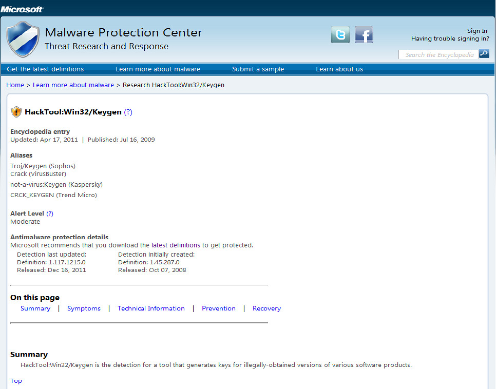This screenshot has height=389, width=496.
Task: Click the Definition: 1.45.287.0 text
Action: 149,262
